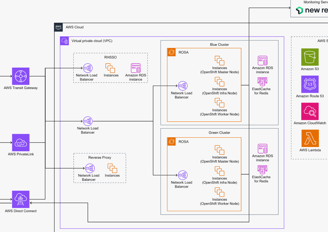Click the AWS Cloud logo badge
Screen dimensions: 328x232
tap(58, 27)
